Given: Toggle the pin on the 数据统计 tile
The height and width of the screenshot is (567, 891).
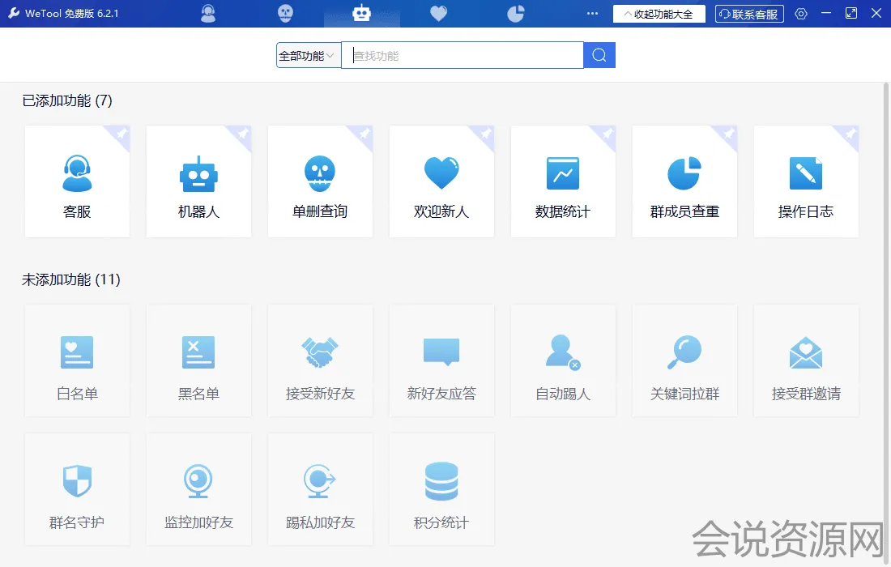Looking at the screenshot, I should click(x=607, y=134).
